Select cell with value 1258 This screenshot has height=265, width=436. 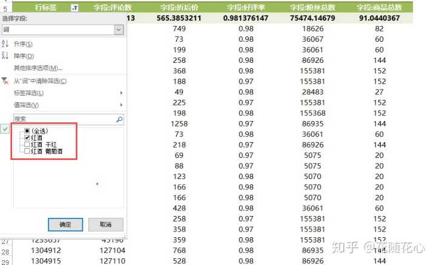tap(179, 123)
